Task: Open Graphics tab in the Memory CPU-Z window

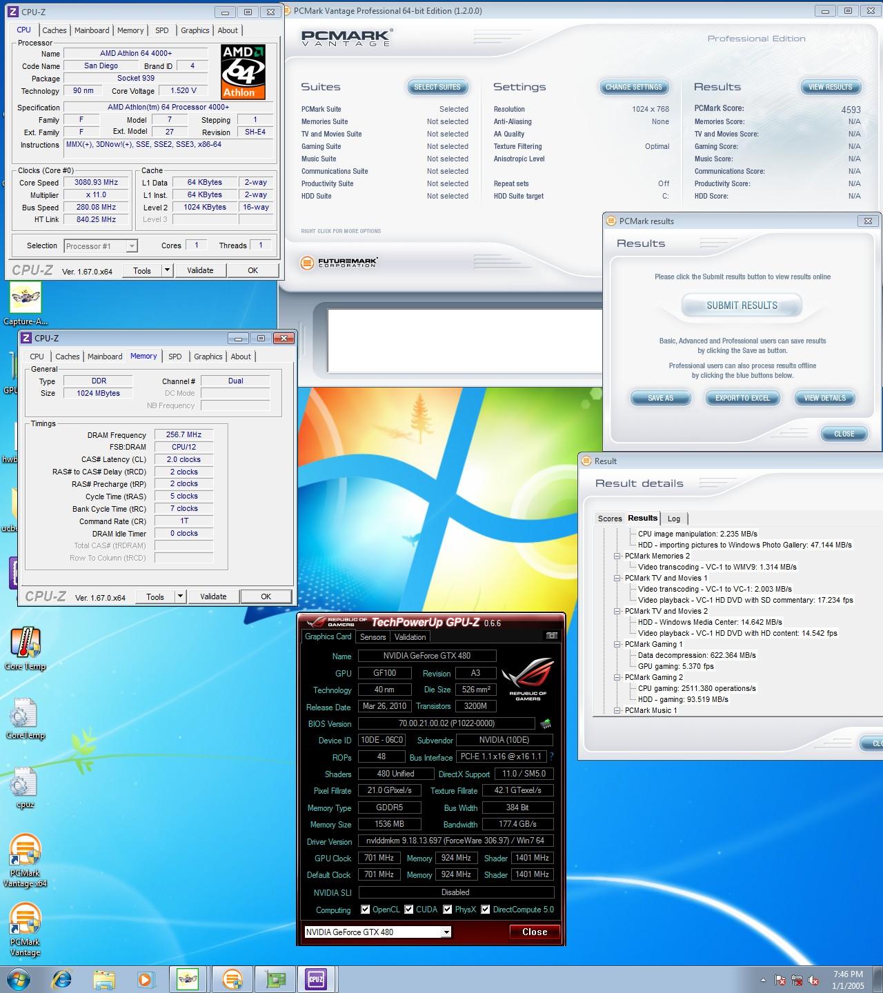Action: pos(208,357)
